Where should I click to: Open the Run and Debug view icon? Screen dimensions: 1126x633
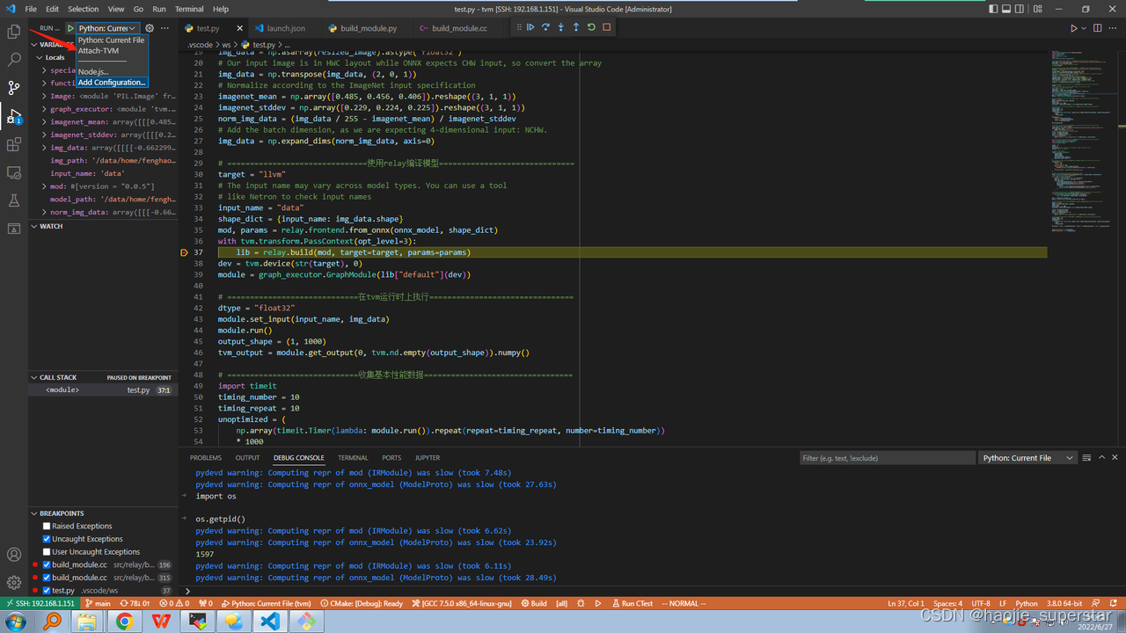14,116
